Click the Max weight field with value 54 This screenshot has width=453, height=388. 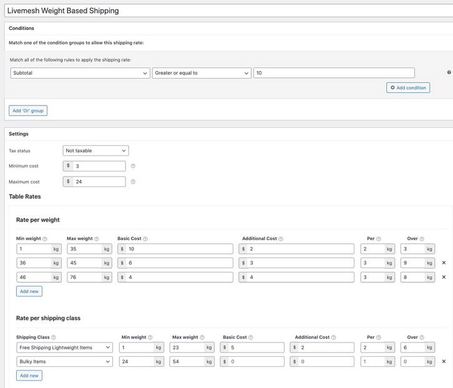click(x=192, y=361)
